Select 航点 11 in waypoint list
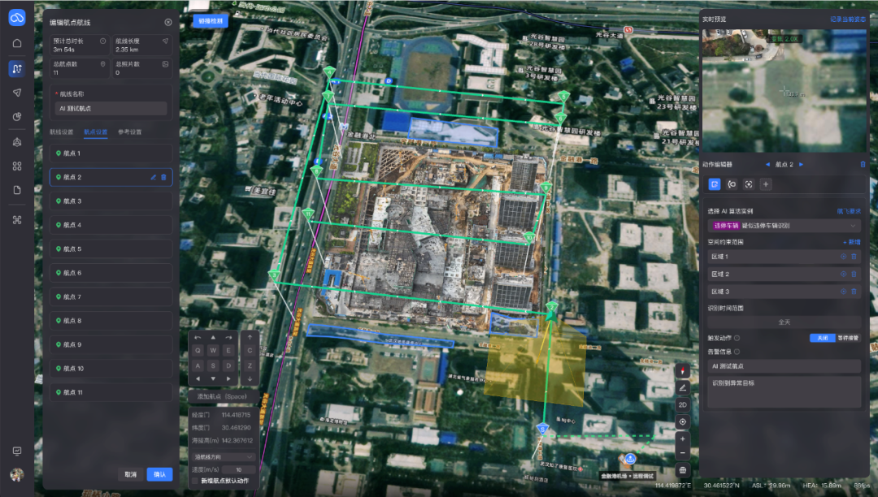Image resolution: width=878 pixels, height=497 pixels. point(111,392)
